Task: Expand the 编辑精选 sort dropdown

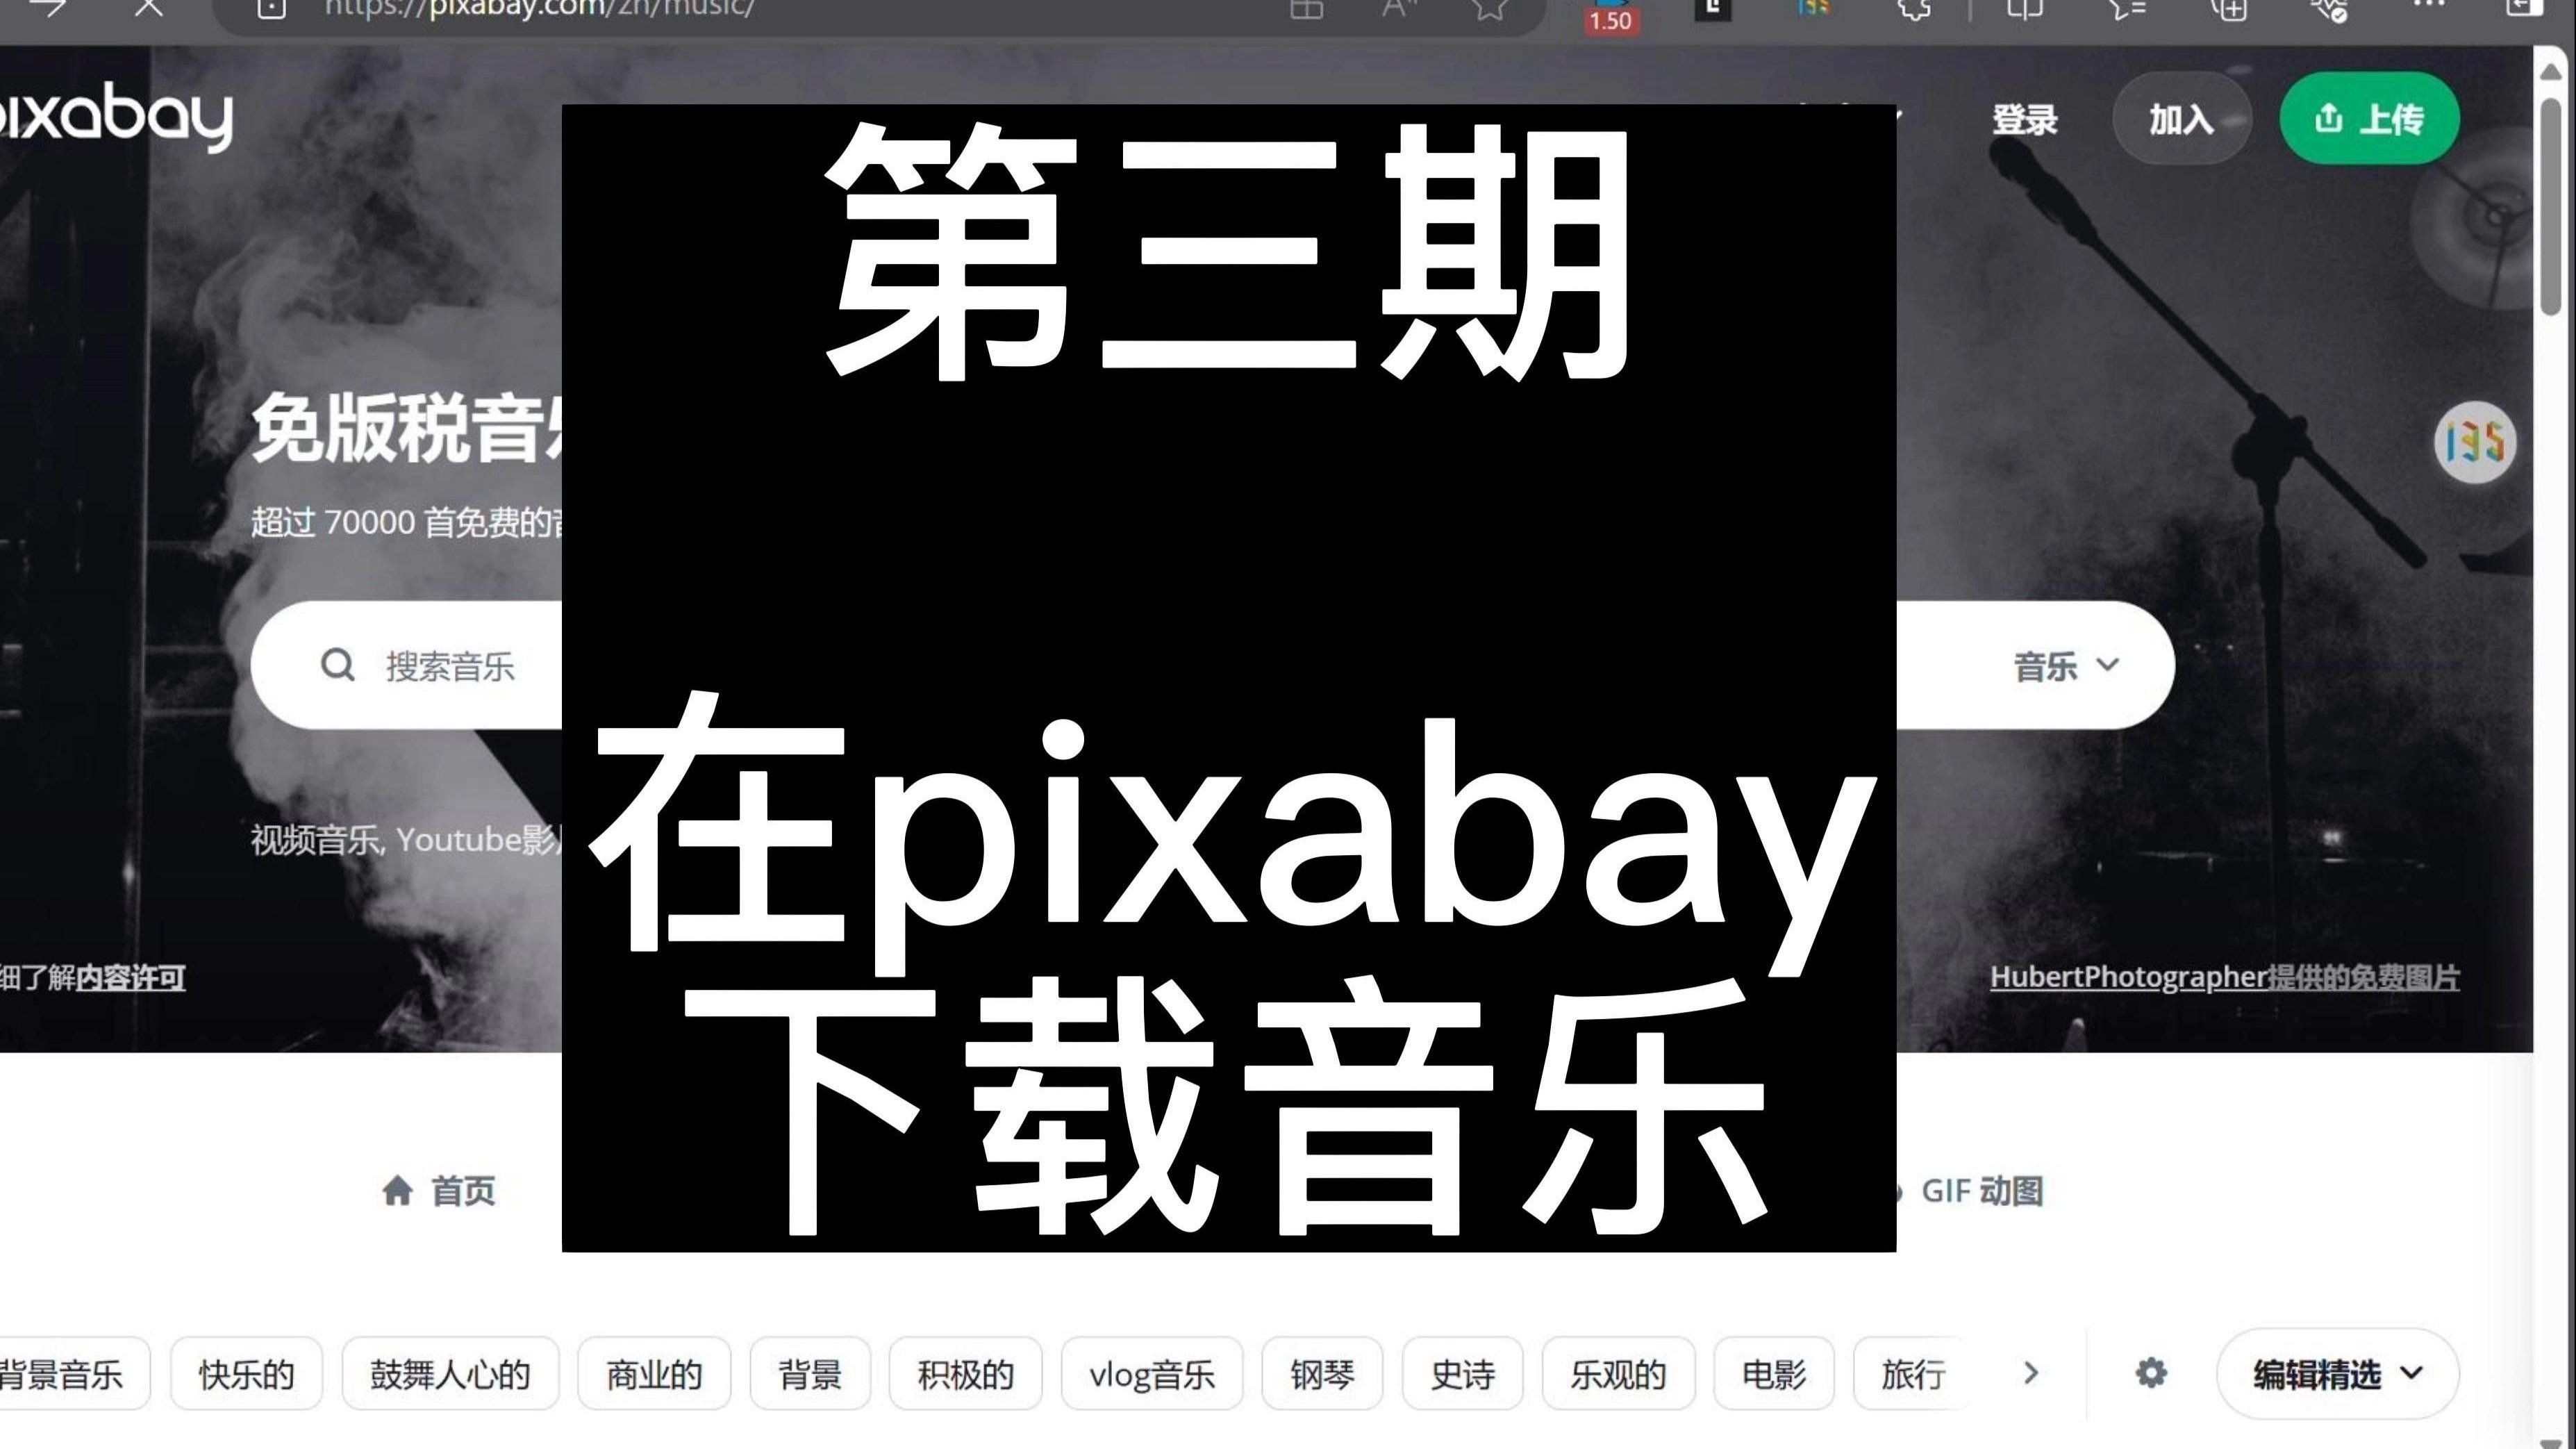Action: coord(2337,1374)
